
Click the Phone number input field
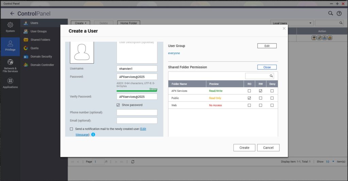137,112
